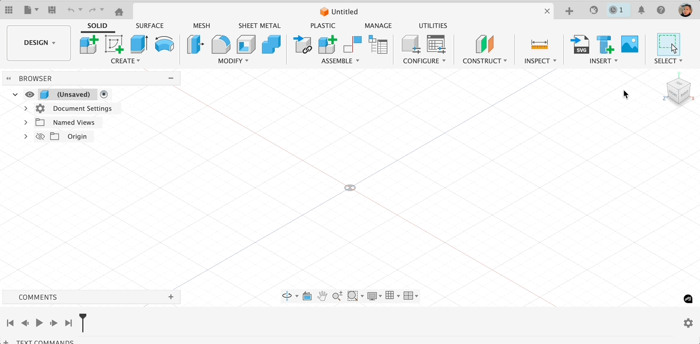Select the Extrude tool
This screenshot has height=344, width=700.
[139, 44]
